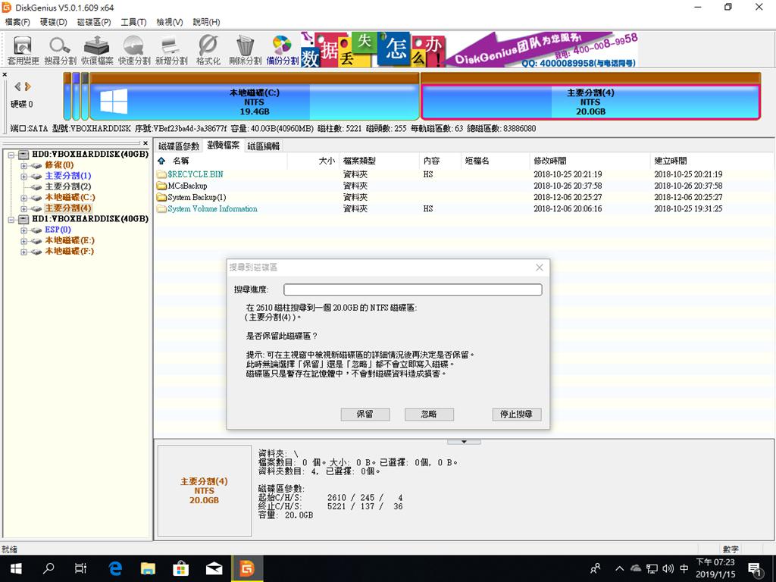
Task: Select the System Volume Information folder icon
Action: coord(161,209)
